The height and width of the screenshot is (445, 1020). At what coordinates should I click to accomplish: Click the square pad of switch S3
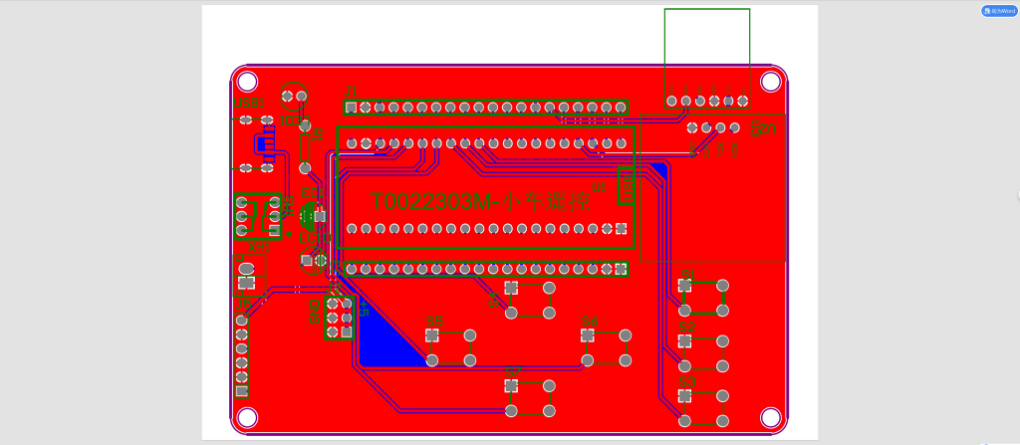(684, 396)
